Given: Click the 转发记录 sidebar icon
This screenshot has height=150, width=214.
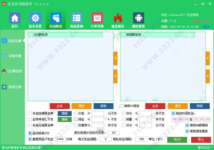Looking at the screenshot, I should point(4,87).
